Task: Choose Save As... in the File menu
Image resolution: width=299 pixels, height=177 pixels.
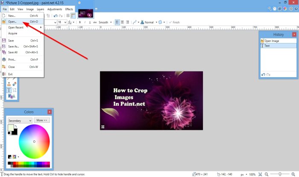Action: pos(14,46)
